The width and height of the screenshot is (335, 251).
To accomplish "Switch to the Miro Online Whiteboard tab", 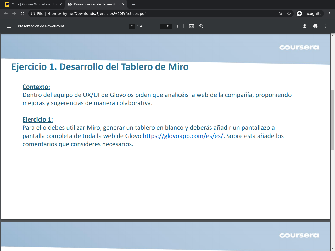I will point(33,4).
